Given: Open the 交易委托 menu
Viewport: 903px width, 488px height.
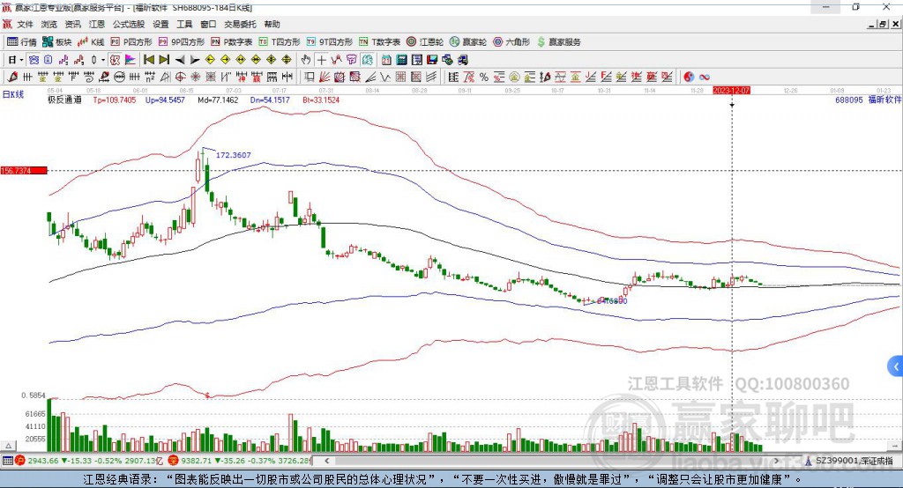Looking at the screenshot, I should pyautogui.click(x=240, y=24).
